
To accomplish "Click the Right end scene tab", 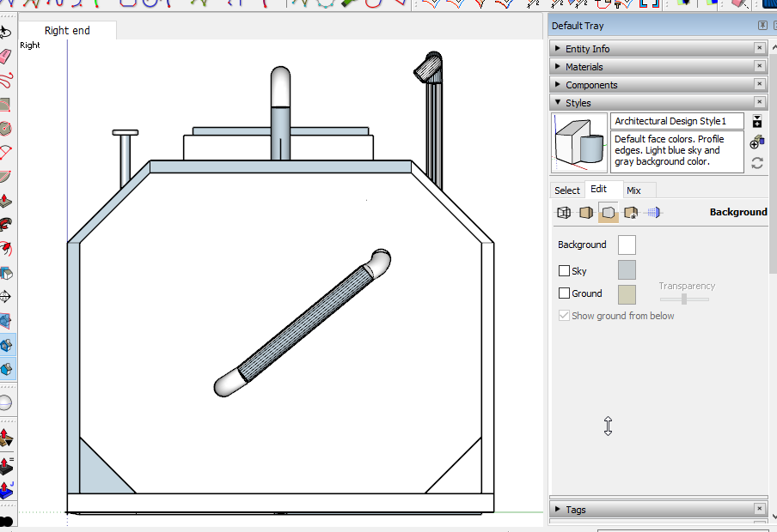I will [x=67, y=31].
